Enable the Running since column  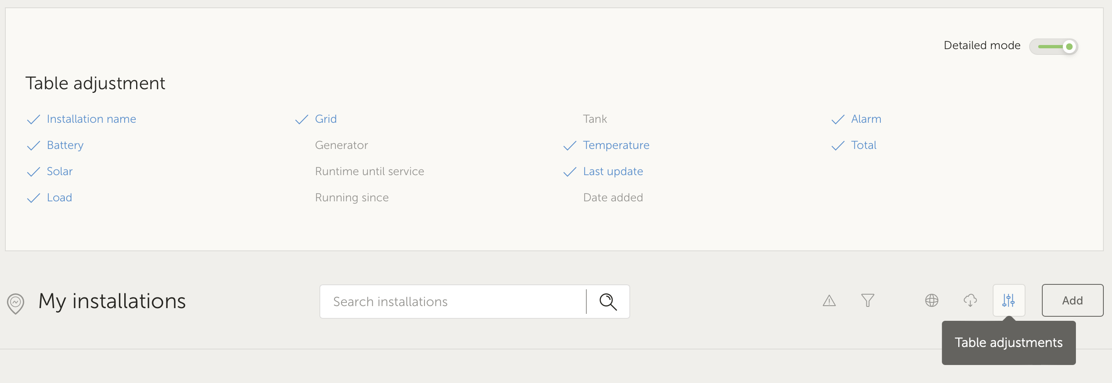tap(352, 197)
